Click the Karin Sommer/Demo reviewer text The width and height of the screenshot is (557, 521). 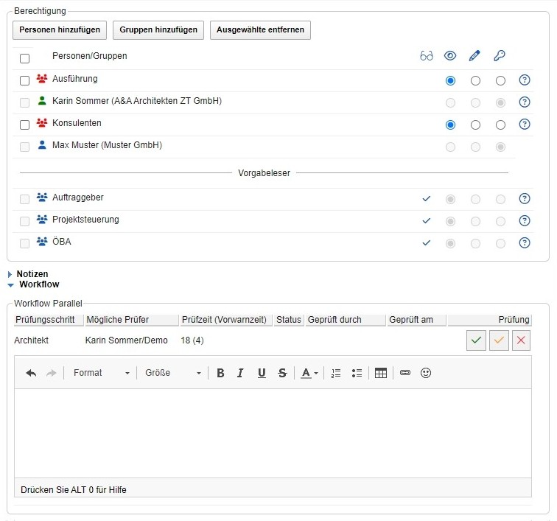127,340
